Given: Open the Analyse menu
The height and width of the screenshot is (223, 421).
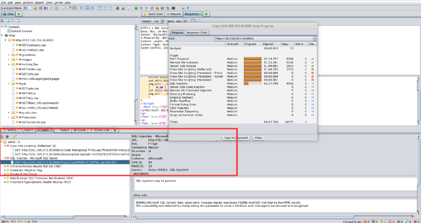Looking at the screenshot, I should (x=27, y=2).
